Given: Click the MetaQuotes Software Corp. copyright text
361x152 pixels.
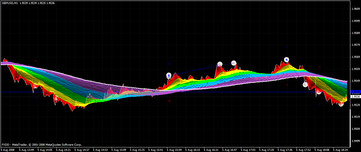Looking at the screenshot, I should tap(64, 145).
